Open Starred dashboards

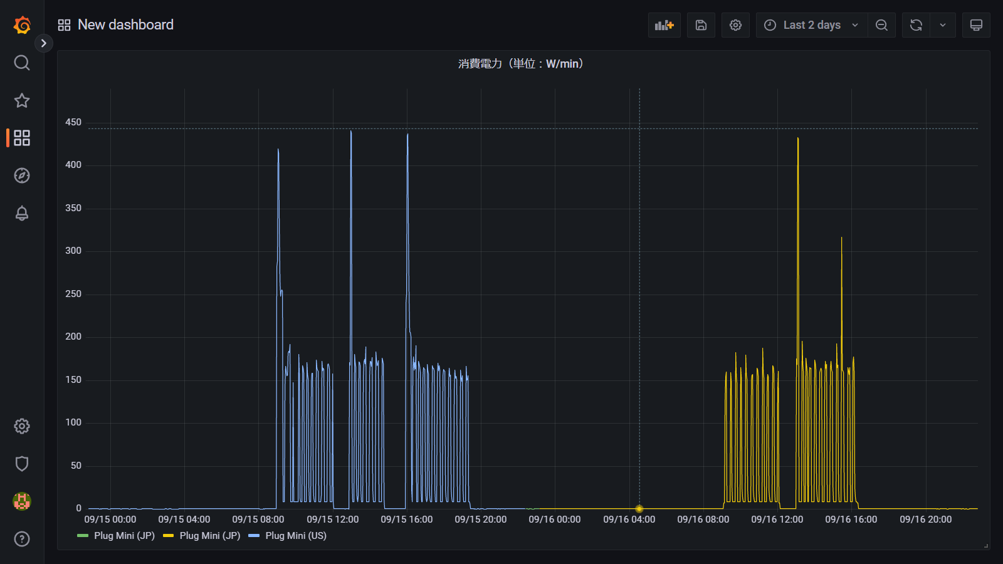click(22, 100)
